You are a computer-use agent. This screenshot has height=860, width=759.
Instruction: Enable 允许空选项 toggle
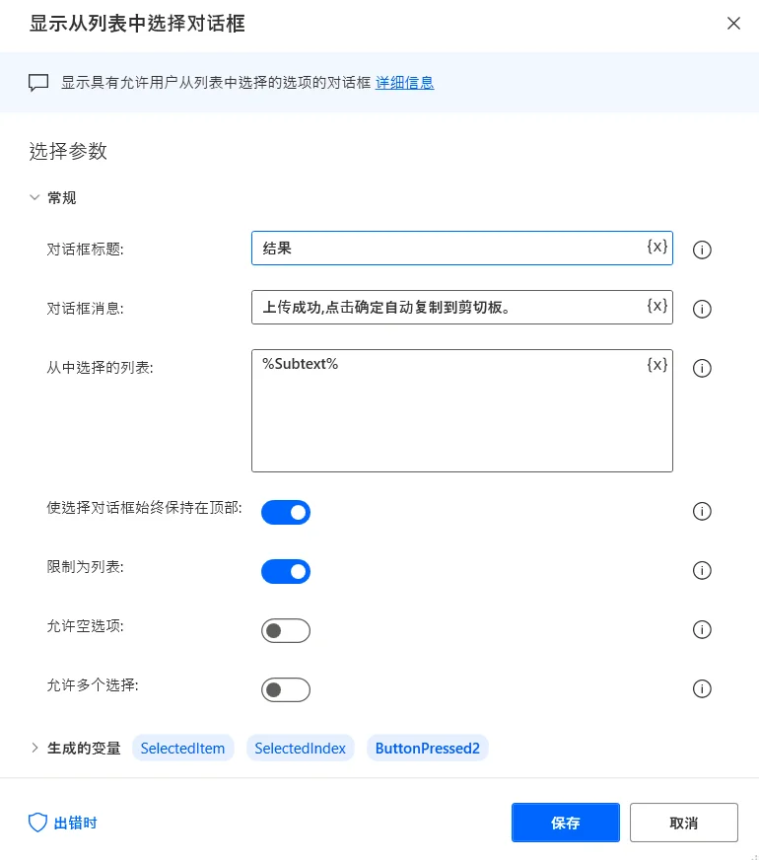point(286,630)
